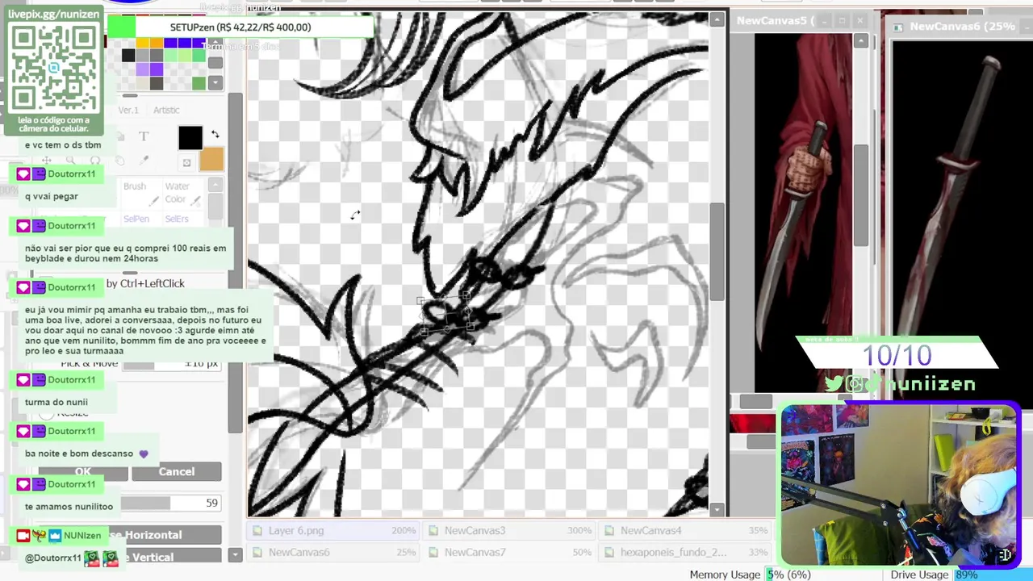Select the Hand pan tool
The image size is (1033, 581).
pyautogui.click(x=121, y=161)
